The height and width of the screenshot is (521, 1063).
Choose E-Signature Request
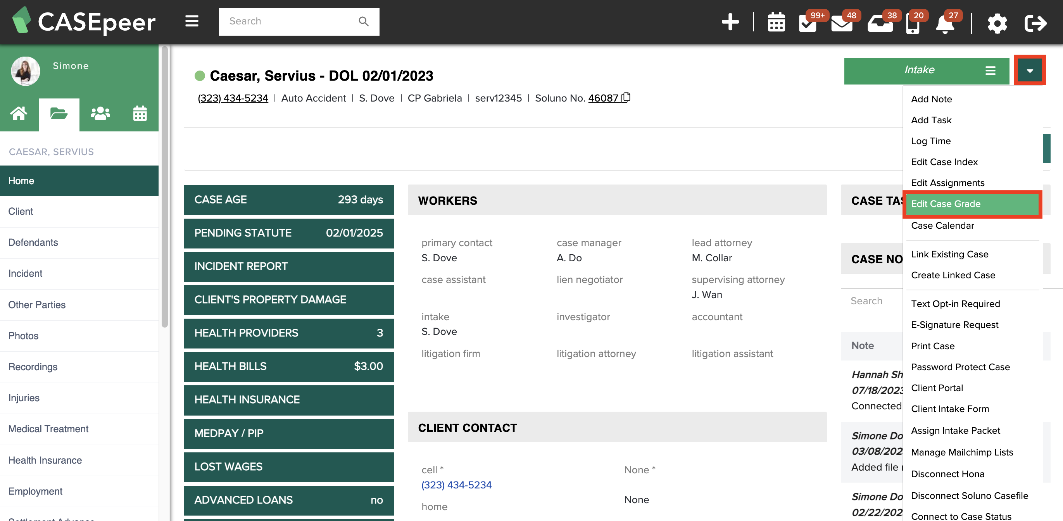click(954, 324)
